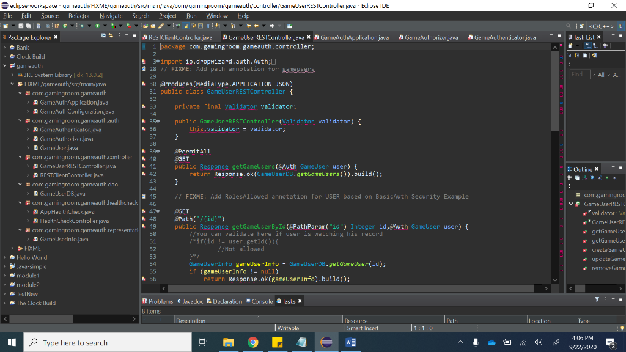Collapse the gameauth project tree
626x352 pixels.
pos(5,65)
